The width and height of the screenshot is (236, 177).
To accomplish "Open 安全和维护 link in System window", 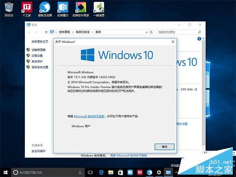I will (x=39, y=151).
